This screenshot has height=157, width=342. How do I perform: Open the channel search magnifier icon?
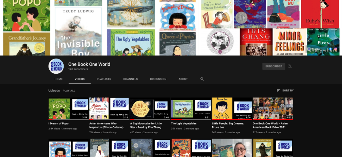[202, 79]
